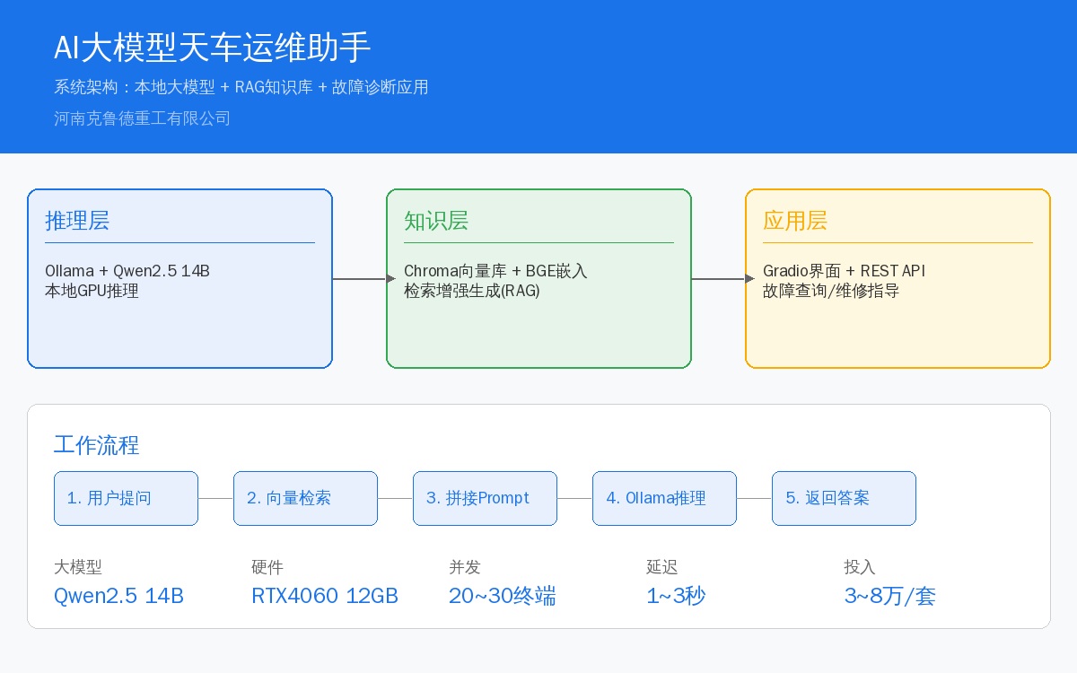The image size is (1077, 673).
Task: Click the value Qwen2.5 14B in the bottom row
Action: [x=118, y=596]
